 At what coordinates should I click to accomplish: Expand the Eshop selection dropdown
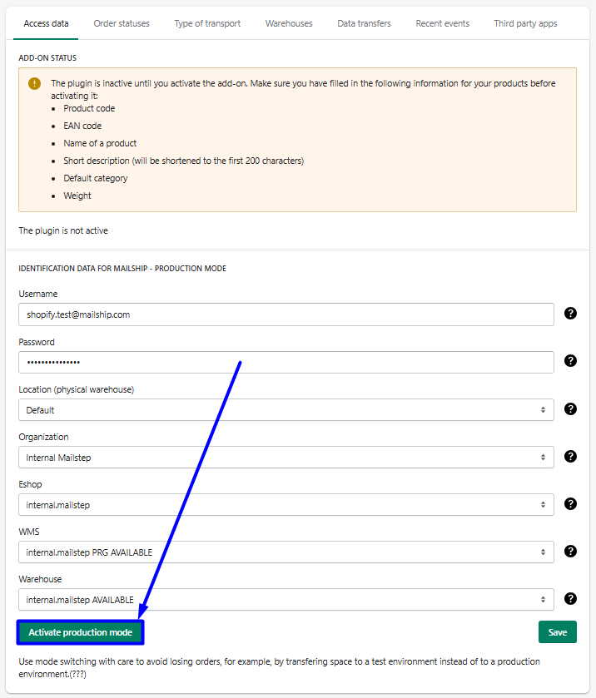point(286,505)
